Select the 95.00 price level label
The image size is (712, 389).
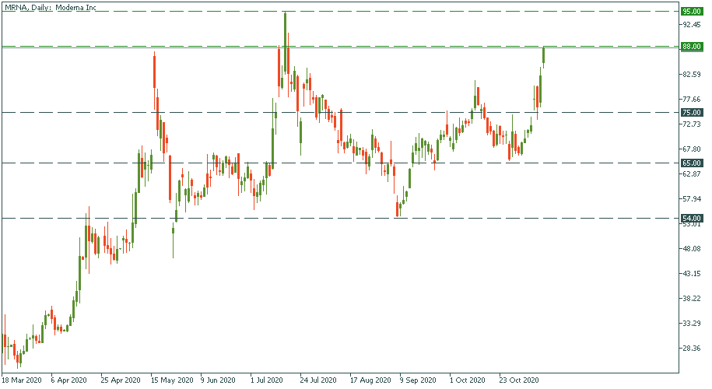coord(692,12)
